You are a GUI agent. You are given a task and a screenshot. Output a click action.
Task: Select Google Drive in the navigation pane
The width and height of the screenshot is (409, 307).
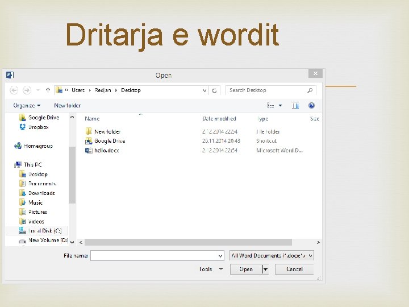click(39, 118)
